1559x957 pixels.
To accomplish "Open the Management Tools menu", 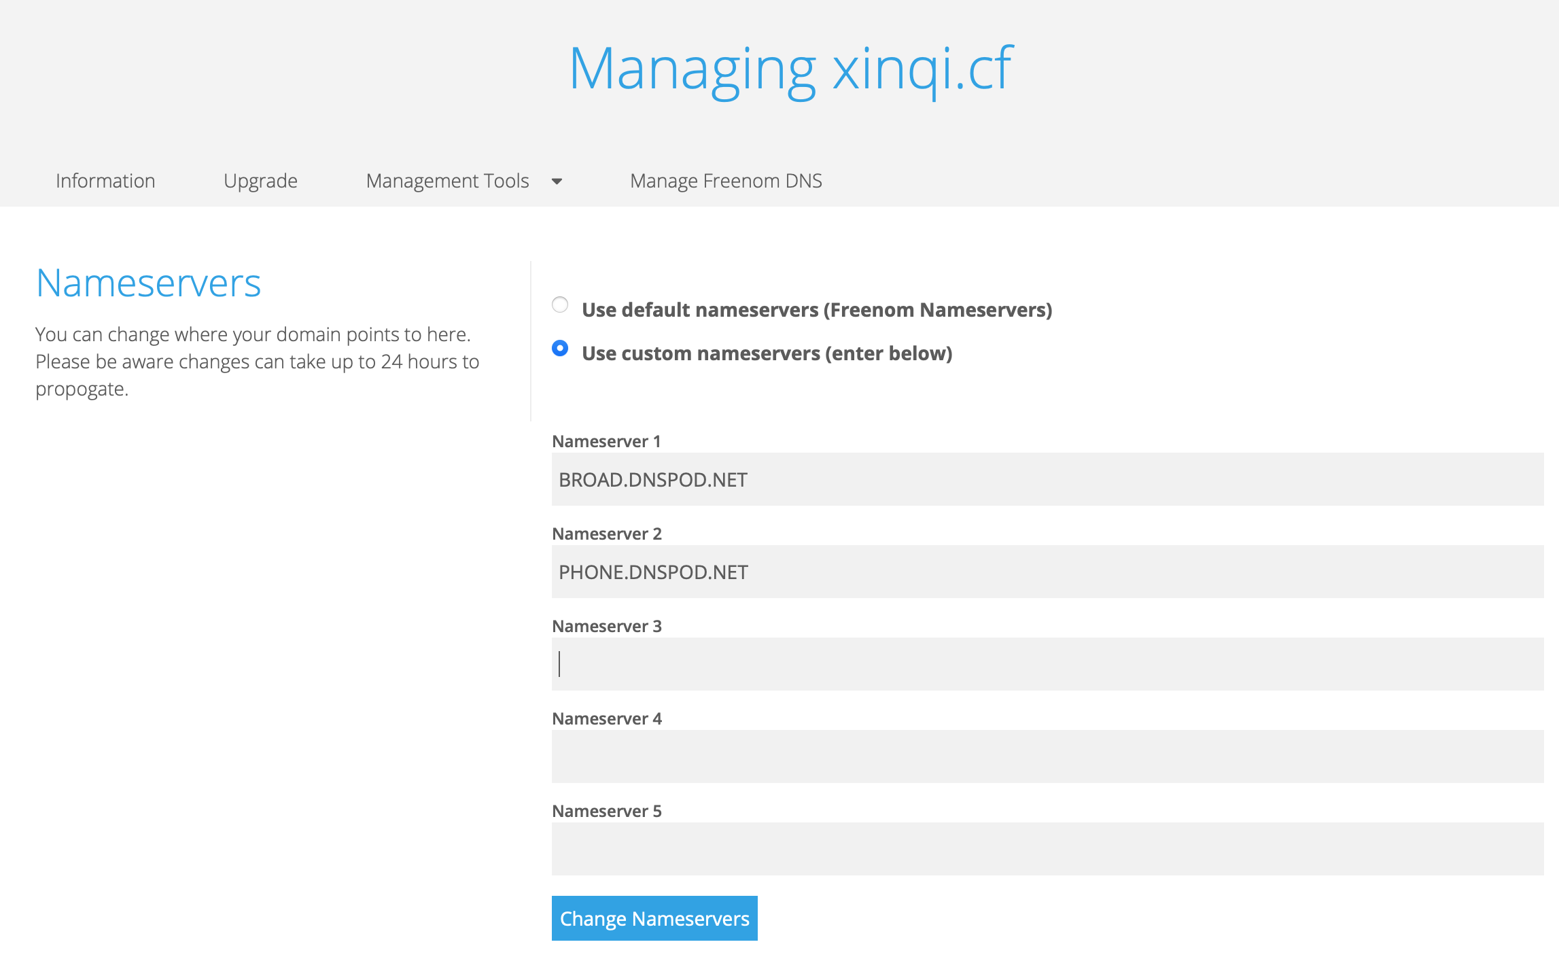I will tap(447, 181).
